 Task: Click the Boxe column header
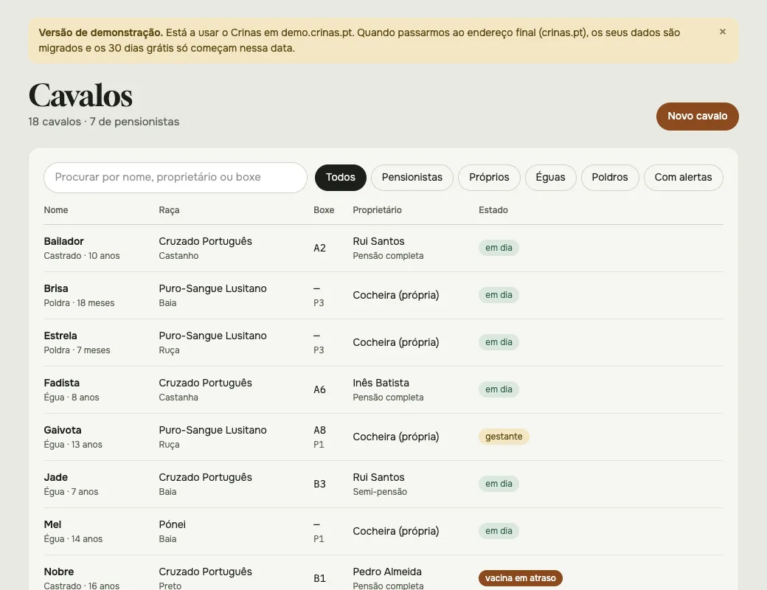324,210
